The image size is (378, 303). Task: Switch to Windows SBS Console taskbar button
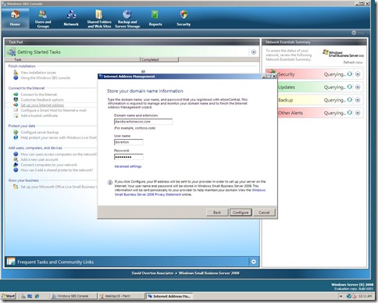point(73,296)
